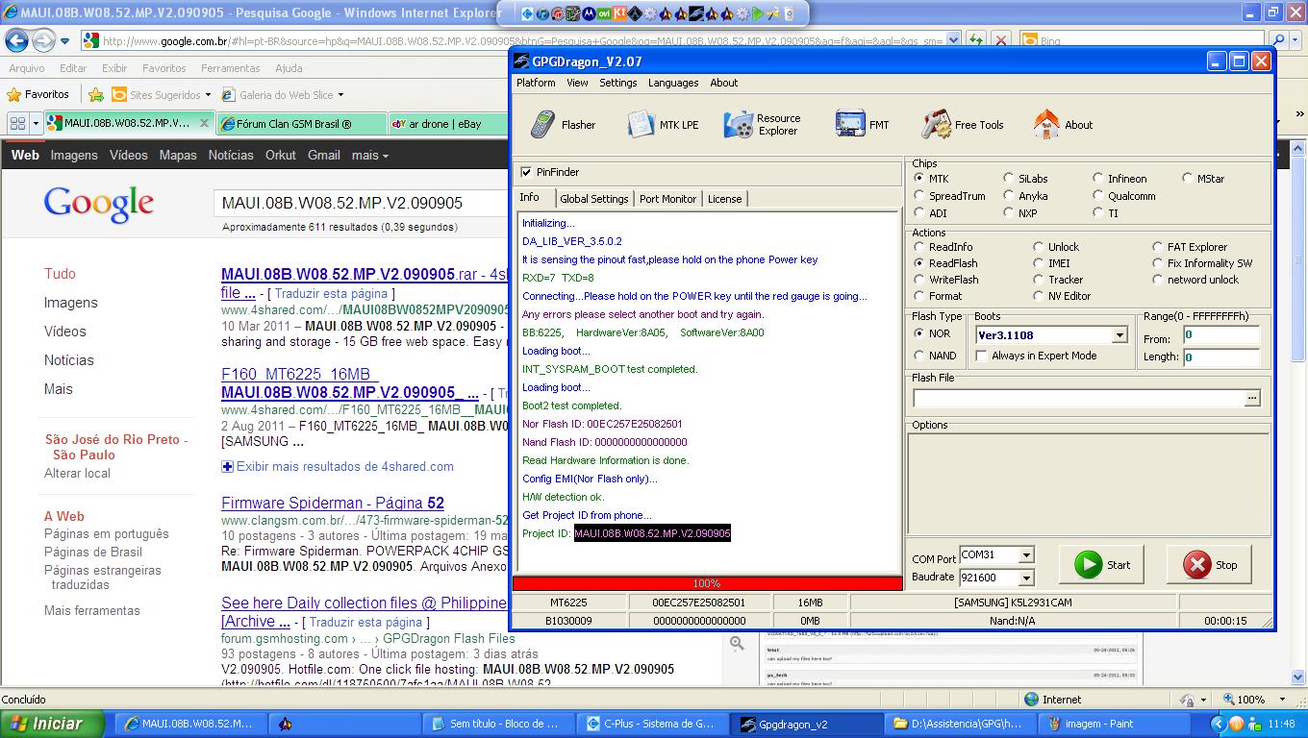1308x738 pixels.
Task: Open F160_MT6225_16MB search result link
Action: (x=298, y=374)
